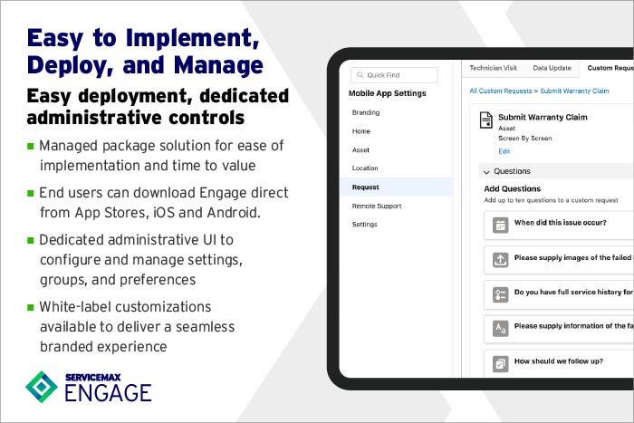Select Home in the settings sidebar

[x=361, y=131]
